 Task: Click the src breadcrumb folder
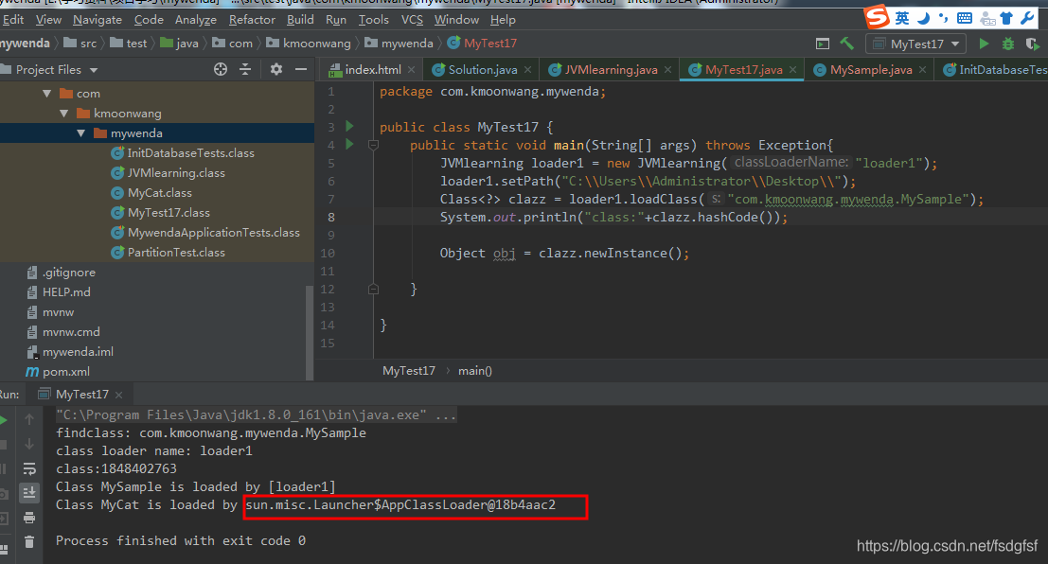point(80,44)
